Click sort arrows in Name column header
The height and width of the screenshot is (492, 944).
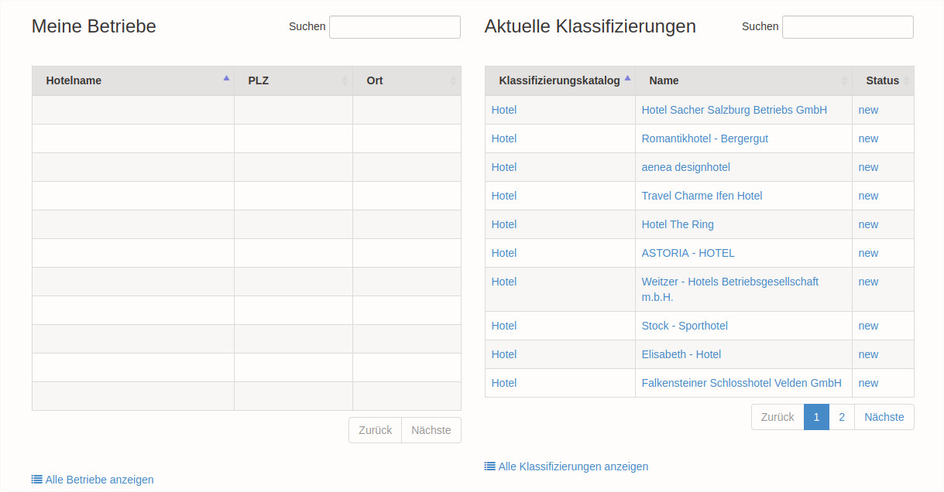[844, 80]
